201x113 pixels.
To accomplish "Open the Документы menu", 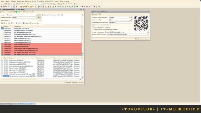I will click(x=28, y=1).
